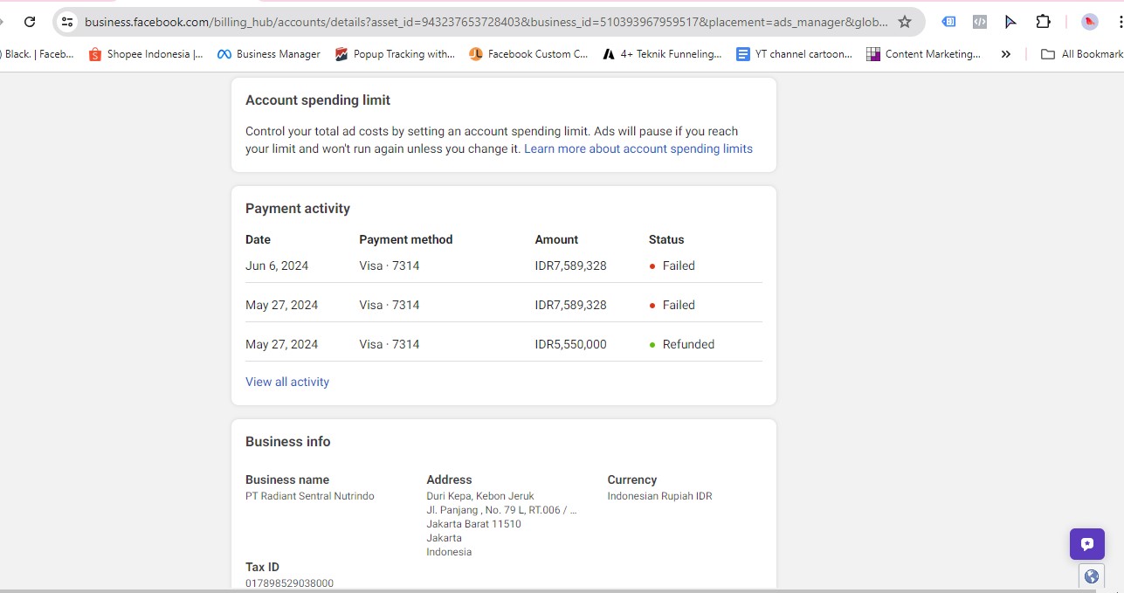
Task: Show more bookmarks via double chevron
Action: [1006, 54]
